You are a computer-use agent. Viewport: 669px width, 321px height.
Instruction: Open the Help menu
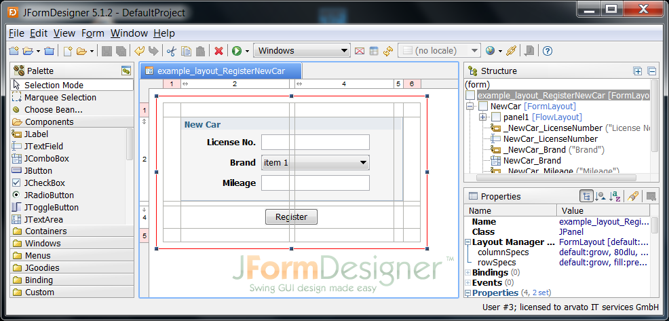click(x=164, y=33)
